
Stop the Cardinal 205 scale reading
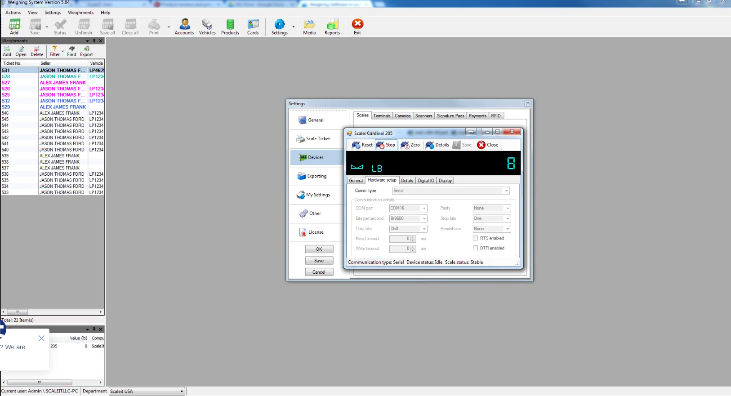[386, 145]
